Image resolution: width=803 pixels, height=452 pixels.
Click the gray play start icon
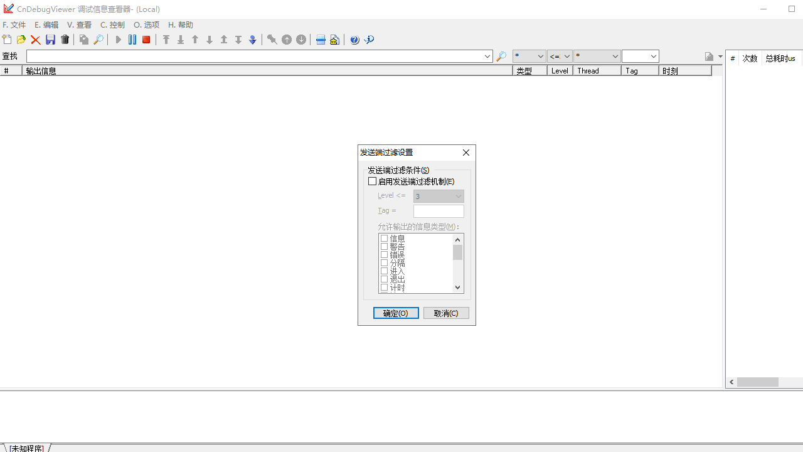click(118, 40)
